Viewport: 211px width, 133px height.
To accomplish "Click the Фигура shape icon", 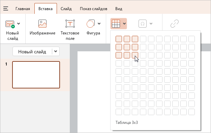I will click(91, 24).
